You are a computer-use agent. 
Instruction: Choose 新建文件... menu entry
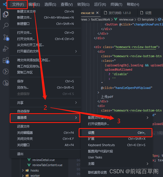coord(45,17)
